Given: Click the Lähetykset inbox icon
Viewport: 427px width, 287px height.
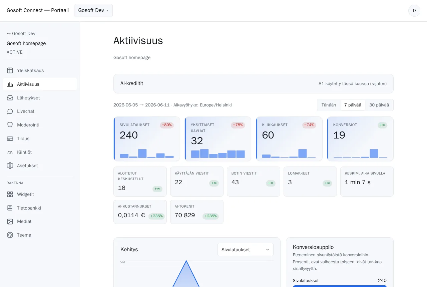Looking at the screenshot, I should [x=10, y=98].
